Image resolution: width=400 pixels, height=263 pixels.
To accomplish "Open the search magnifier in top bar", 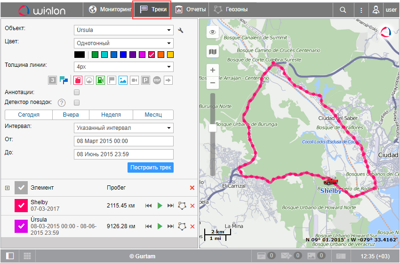I will pyautogui.click(x=343, y=10).
